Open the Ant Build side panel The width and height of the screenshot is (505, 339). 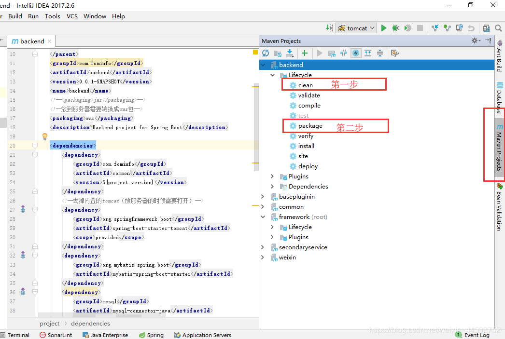point(500,56)
